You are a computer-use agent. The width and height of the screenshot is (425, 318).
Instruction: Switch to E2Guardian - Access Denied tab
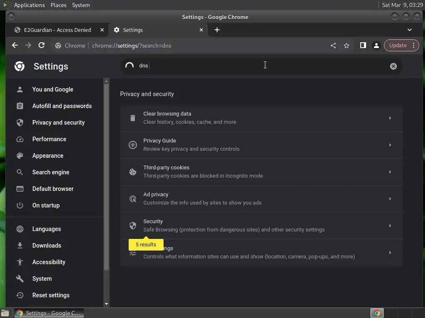click(57, 30)
